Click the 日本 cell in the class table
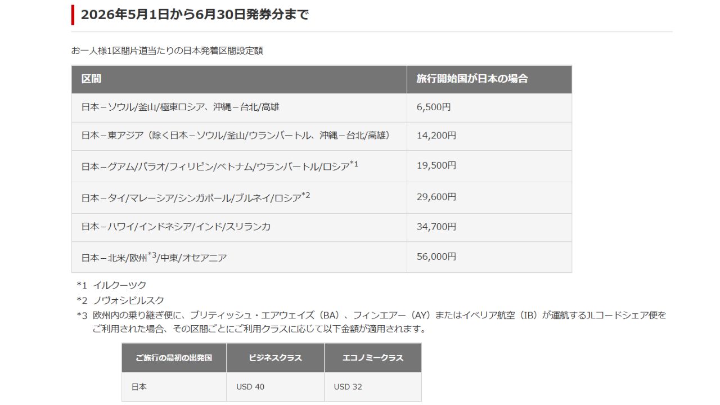Image resolution: width=720 pixels, height=405 pixels. click(174, 387)
